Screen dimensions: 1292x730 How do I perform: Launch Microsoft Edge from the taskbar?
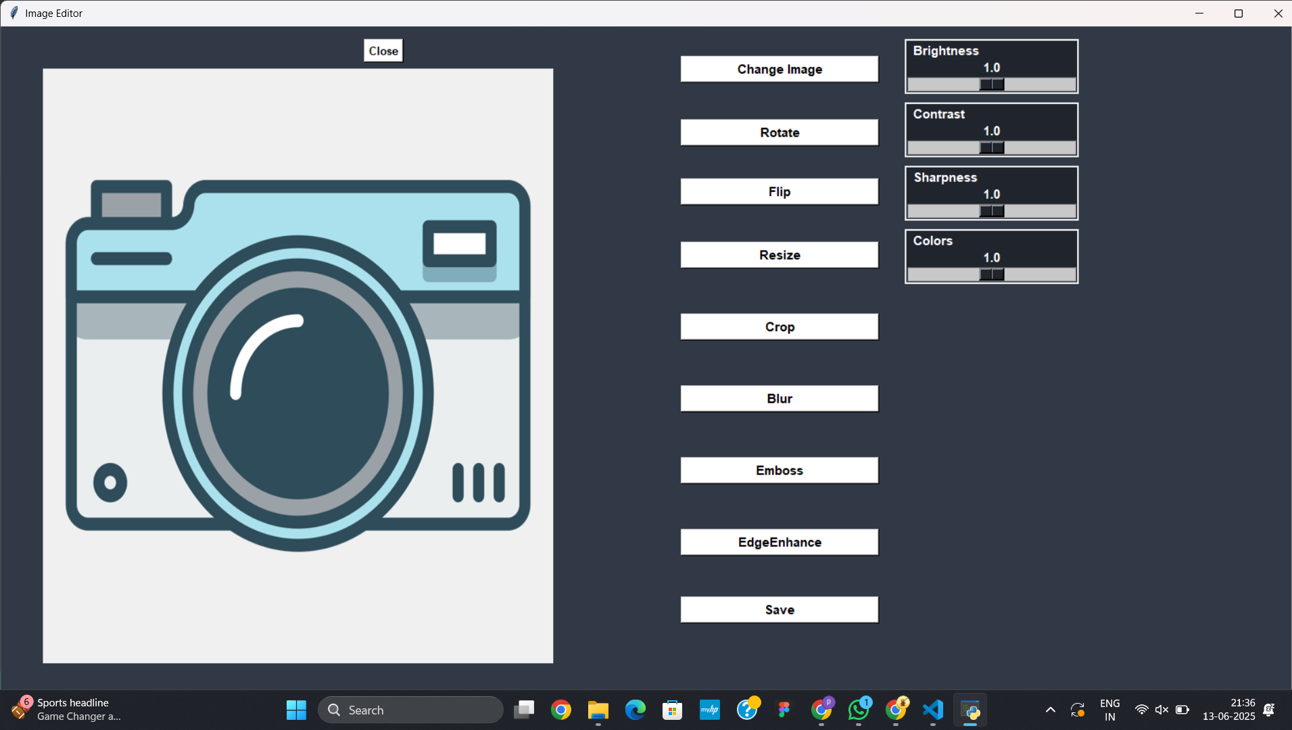pos(635,710)
